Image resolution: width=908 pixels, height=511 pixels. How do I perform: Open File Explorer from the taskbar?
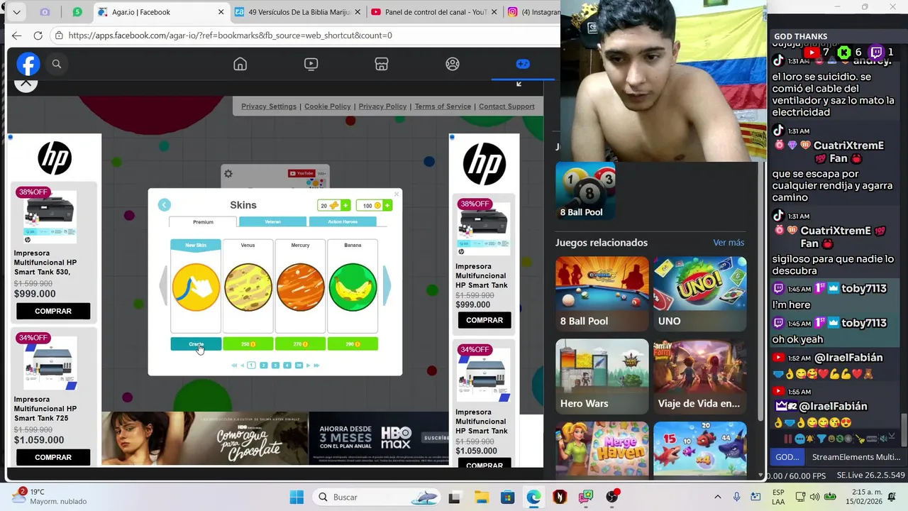coord(481,497)
